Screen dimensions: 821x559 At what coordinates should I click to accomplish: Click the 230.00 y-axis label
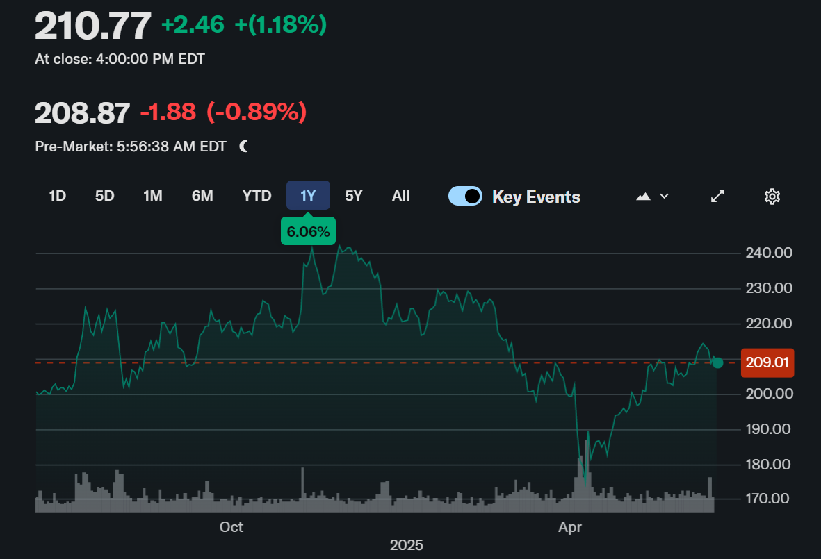coord(769,288)
